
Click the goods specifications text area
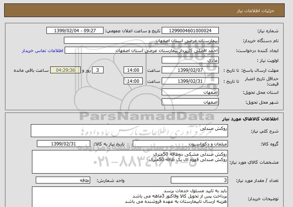pos(130,162)
